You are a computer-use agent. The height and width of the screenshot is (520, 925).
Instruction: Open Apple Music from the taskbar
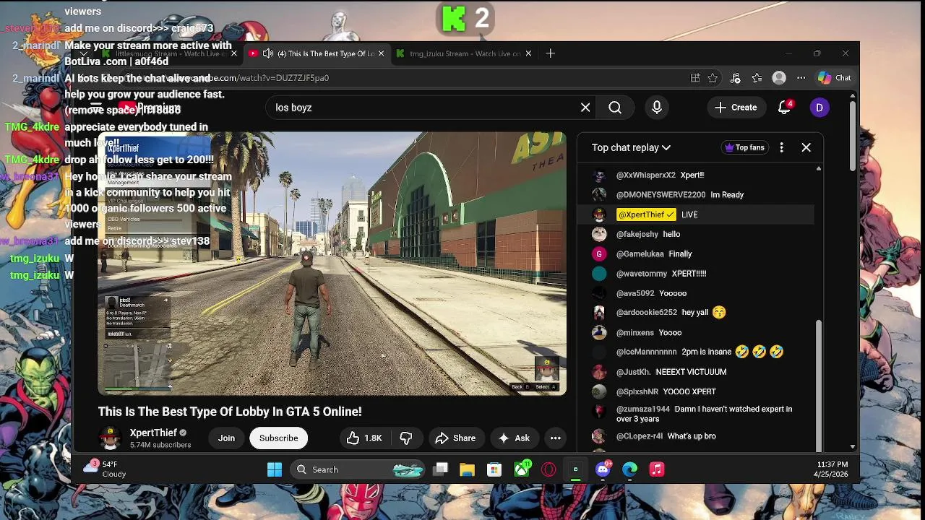click(x=657, y=469)
